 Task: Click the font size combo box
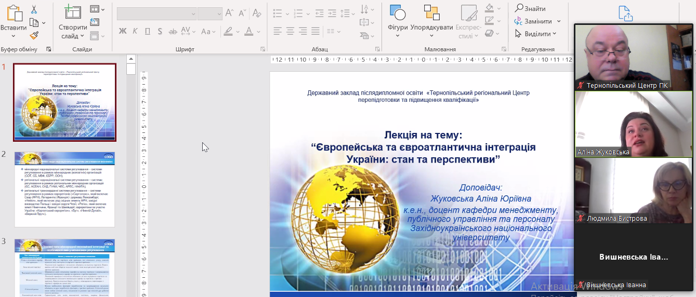tap(210, 14)
